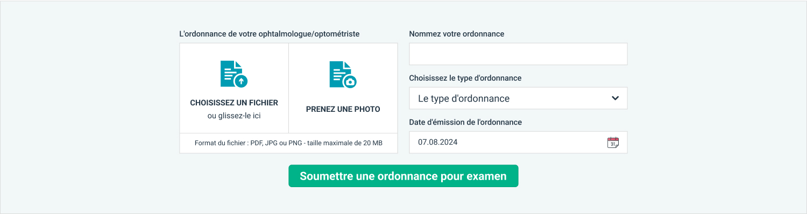Click 'Soumettre une ordonnance pour examen' button
807x214 pixels.
coord(403,176)
